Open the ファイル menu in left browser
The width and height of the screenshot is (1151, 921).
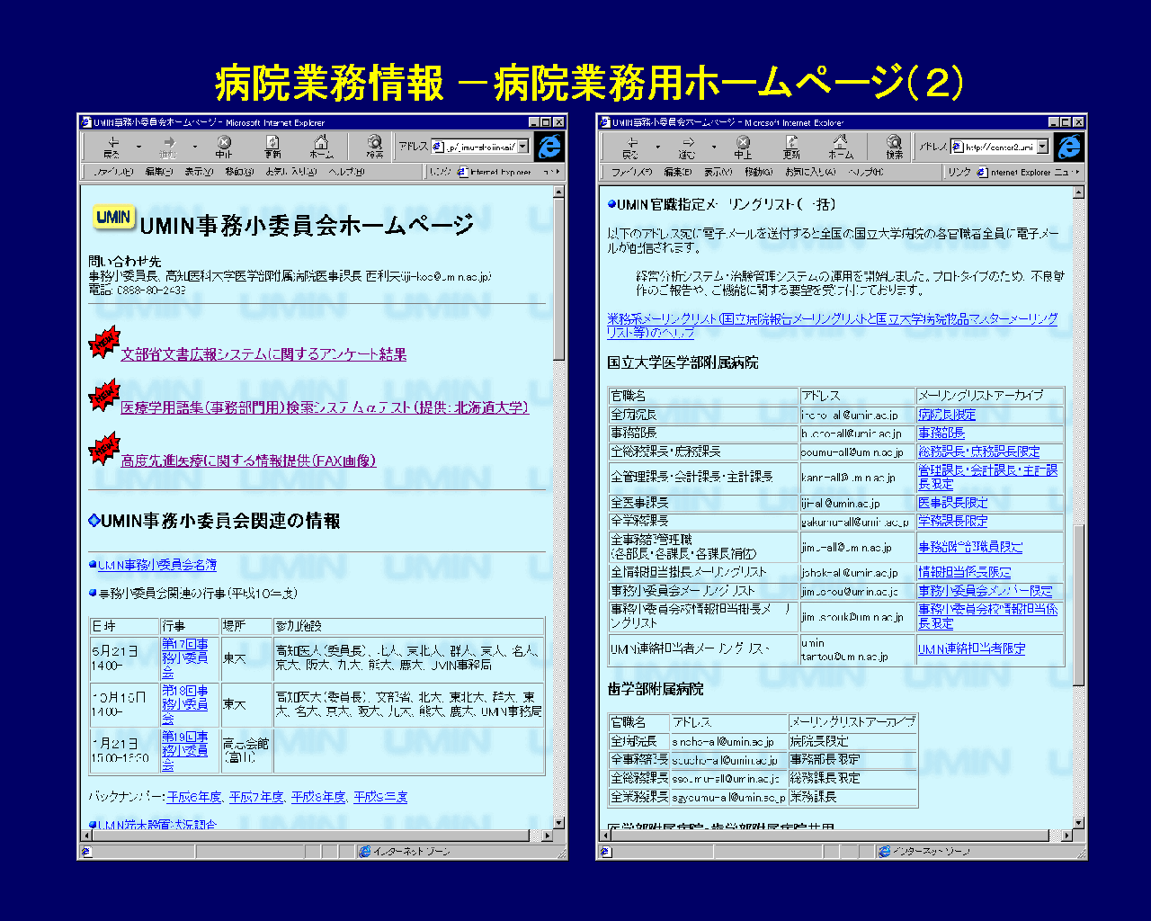[x=113, y=172]
